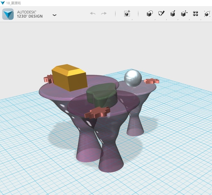This screenshot has width=212, height=195.
Task: Select the green leaf-shaped solid
Action: [102, 95]
